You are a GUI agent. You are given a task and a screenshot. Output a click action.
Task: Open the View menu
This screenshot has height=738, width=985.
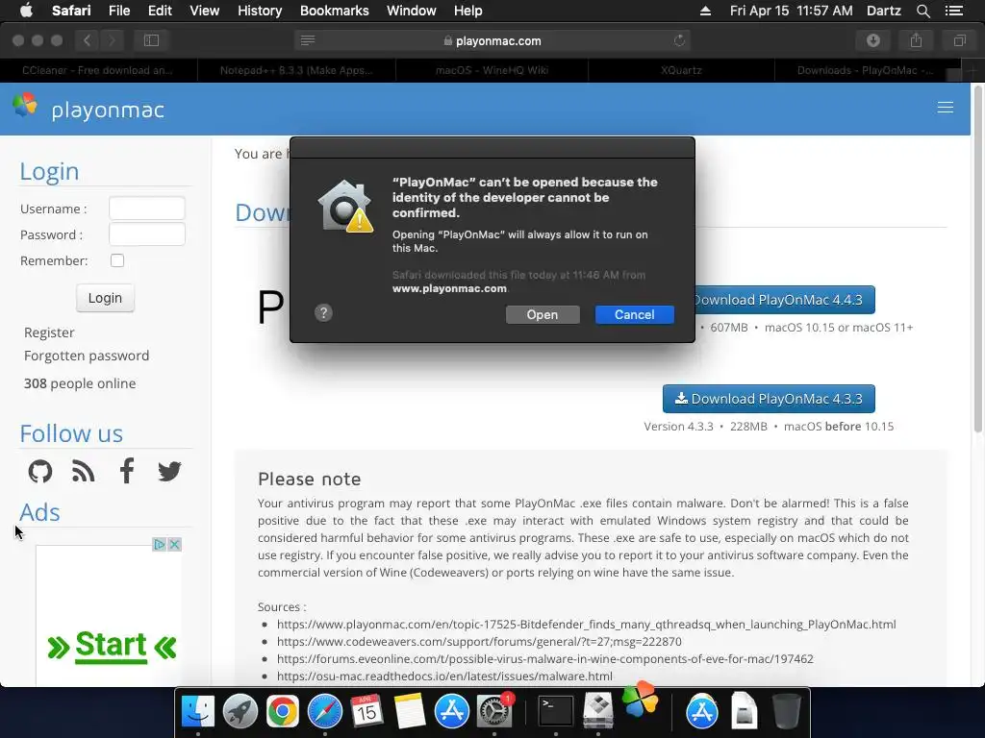(x=204, y=11)
